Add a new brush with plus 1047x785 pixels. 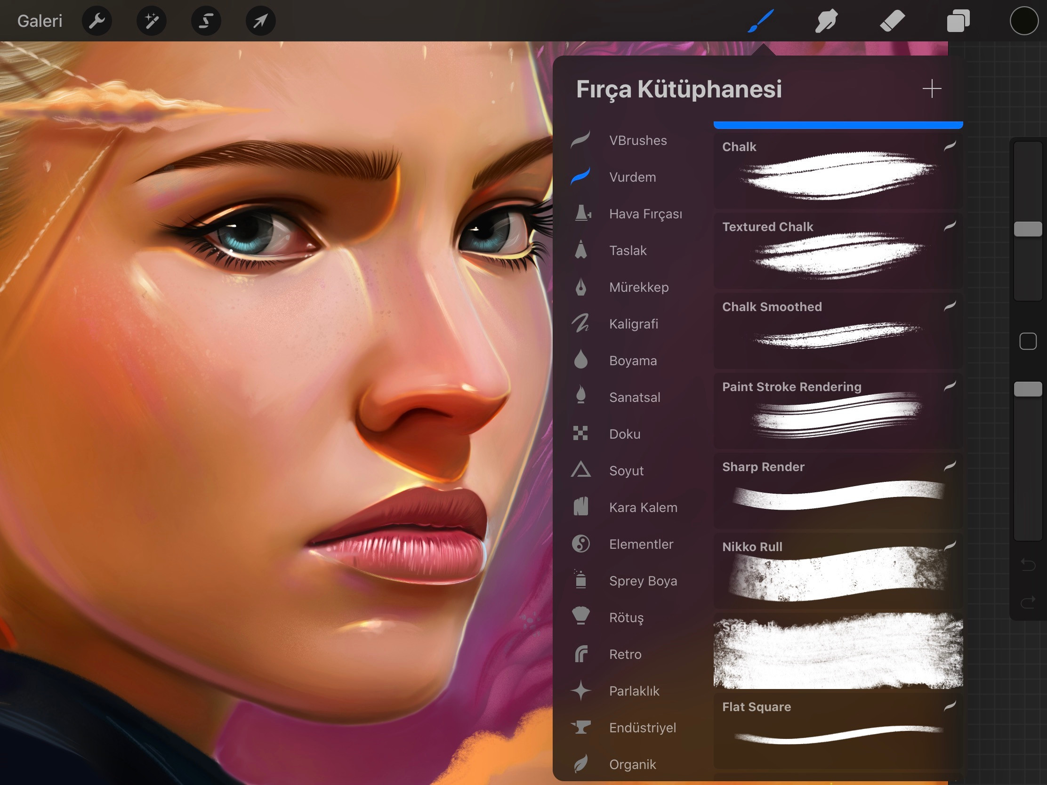[x=932, y=89]
